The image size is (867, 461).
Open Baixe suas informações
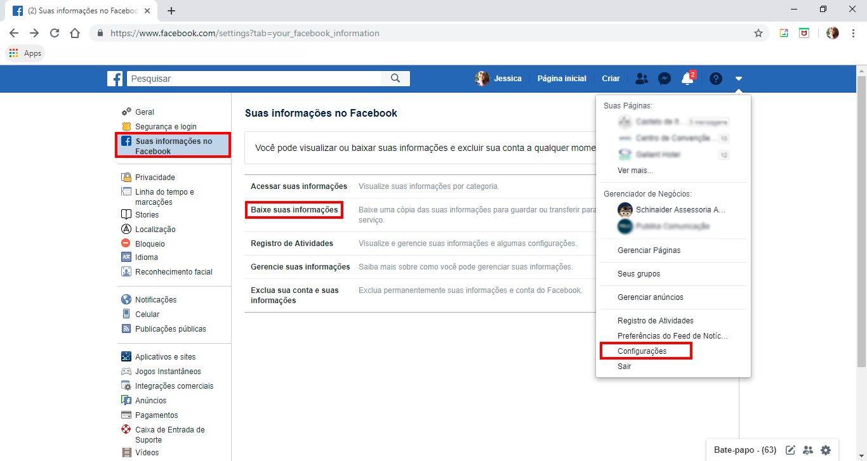pyautogui.click(x=295, y=209)
